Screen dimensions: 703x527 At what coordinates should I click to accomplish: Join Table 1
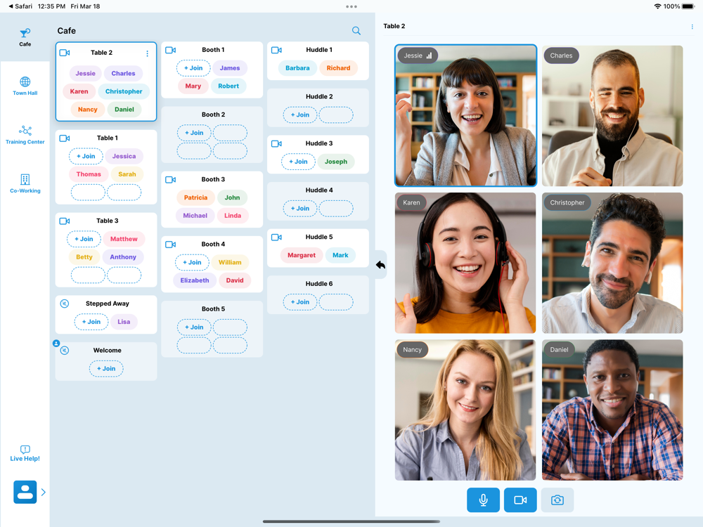[x=86, y=157]
